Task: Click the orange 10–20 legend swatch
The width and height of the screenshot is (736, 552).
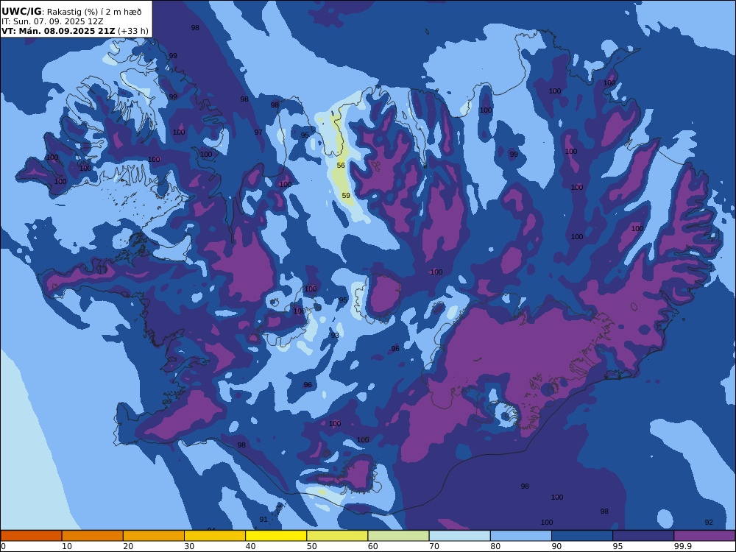Action: (93, 536)
